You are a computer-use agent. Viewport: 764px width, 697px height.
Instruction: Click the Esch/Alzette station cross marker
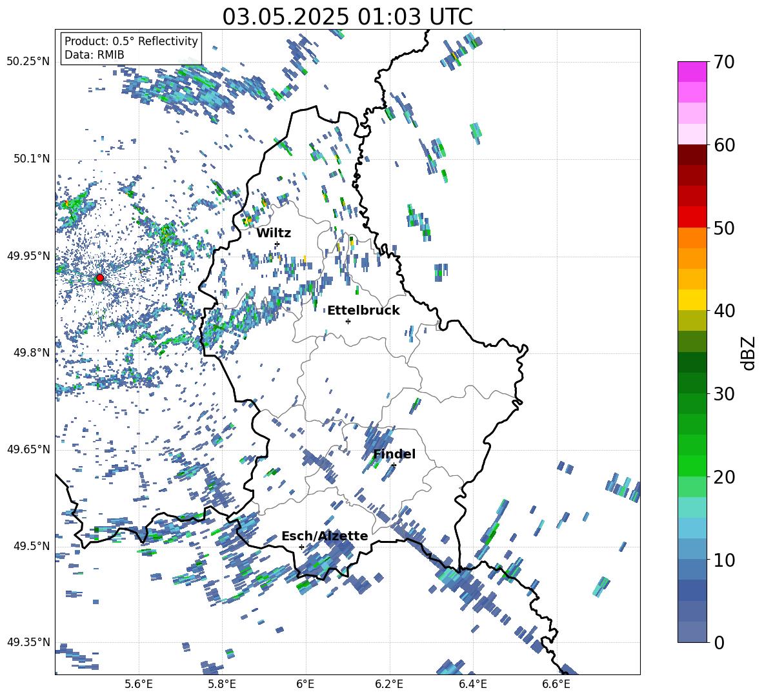(301, 547)
